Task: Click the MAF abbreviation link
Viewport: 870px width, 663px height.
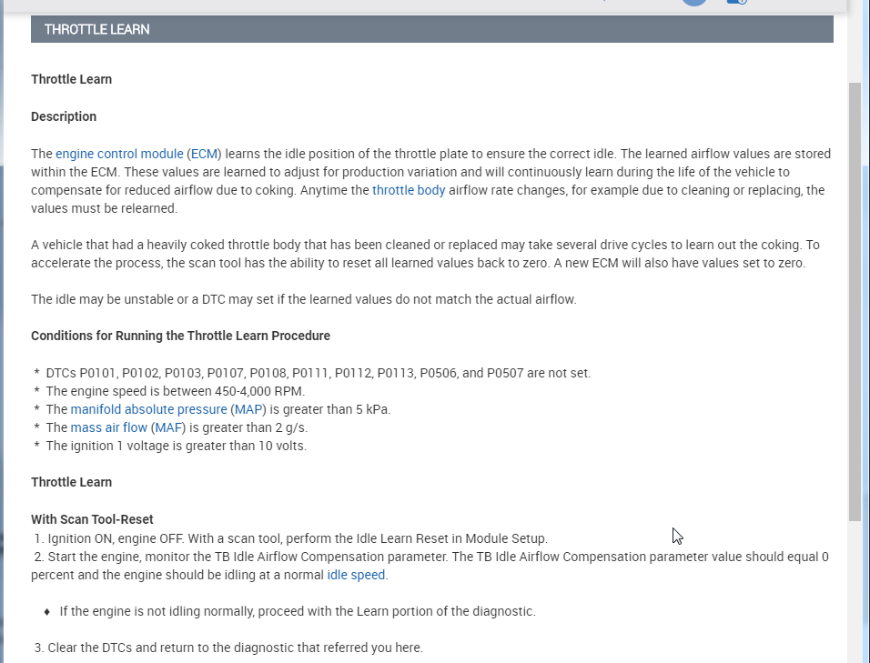Action: click(x=167, y=427)
